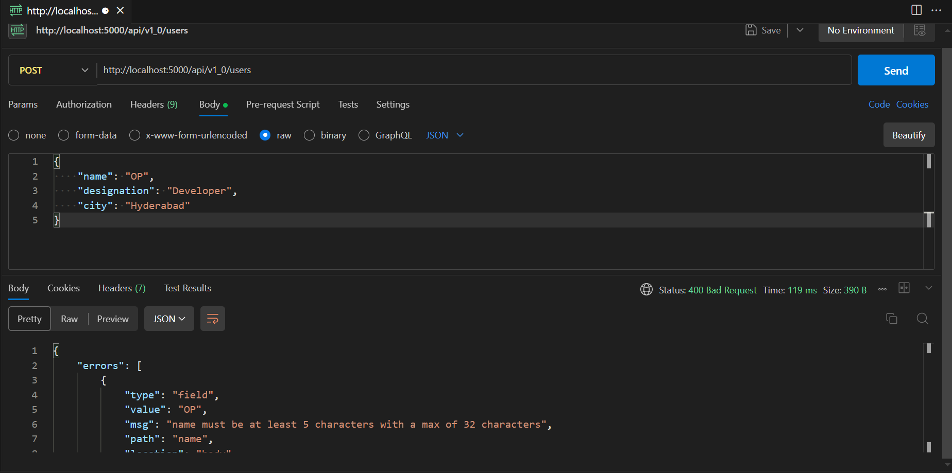Toggle the wrap lines icon
Viewport: 952px width, 473px height.
pyautogui.click(x=213, y=319)
